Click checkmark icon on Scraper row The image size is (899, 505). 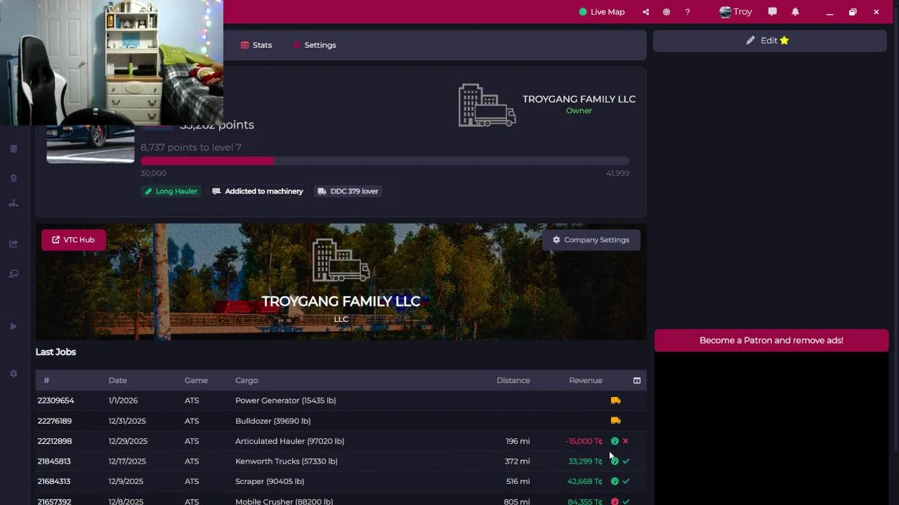626,481
